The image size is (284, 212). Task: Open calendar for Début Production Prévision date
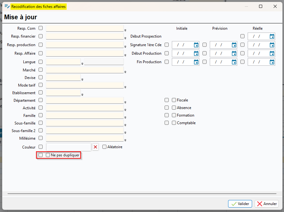click(x=234, y=53)
